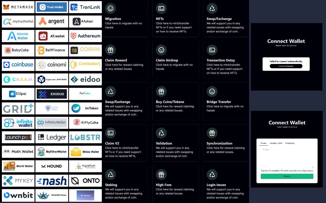Click the smiley icon above Migration
The width and height of the screenshot is (326, 203).
pyautogui.click(x=110, y=8)
